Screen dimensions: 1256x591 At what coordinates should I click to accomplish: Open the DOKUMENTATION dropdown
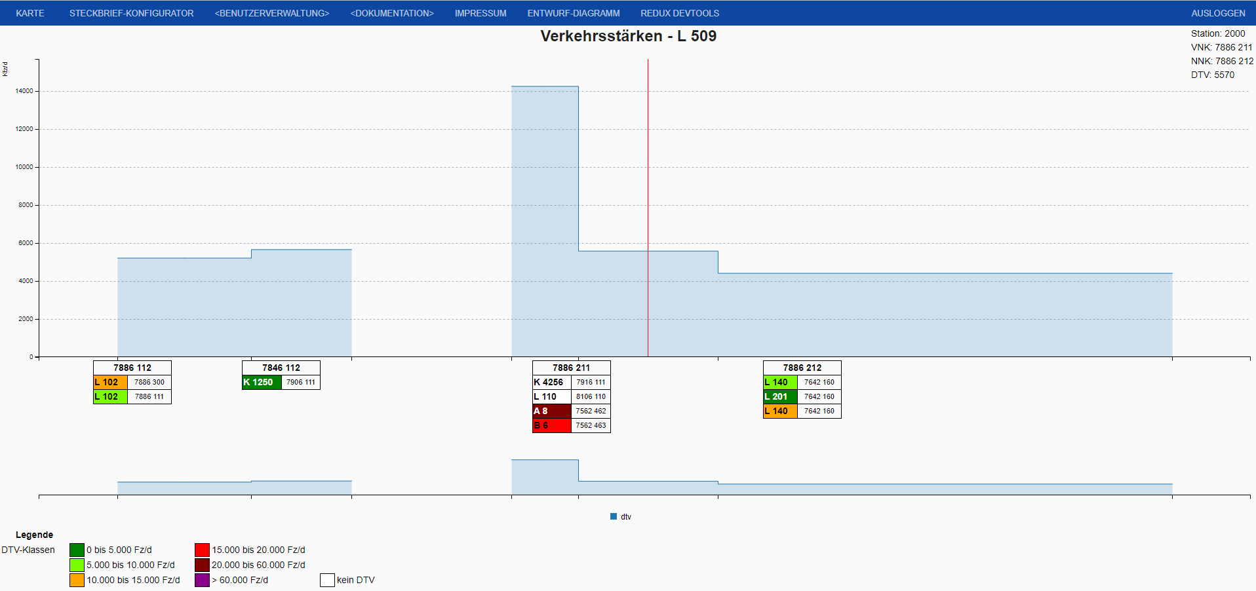392,12
